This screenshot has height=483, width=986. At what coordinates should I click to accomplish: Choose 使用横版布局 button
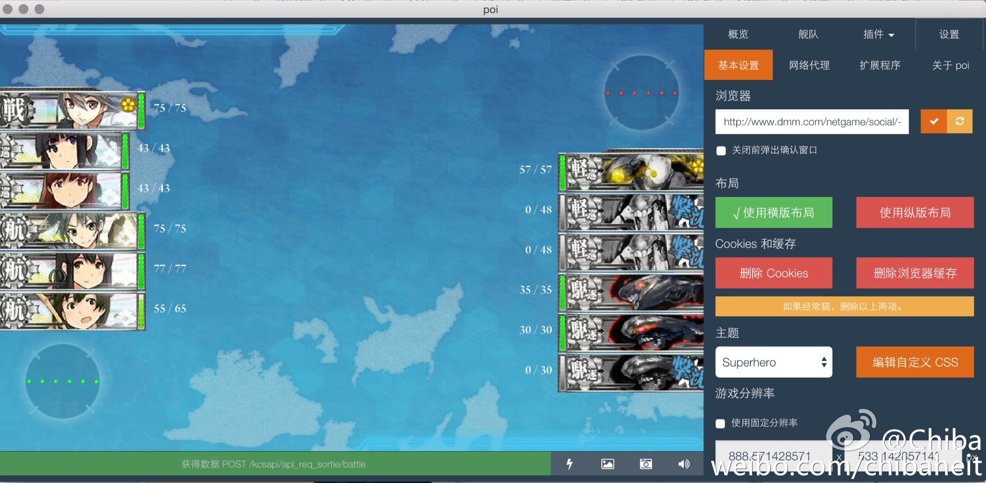(774, 212)
